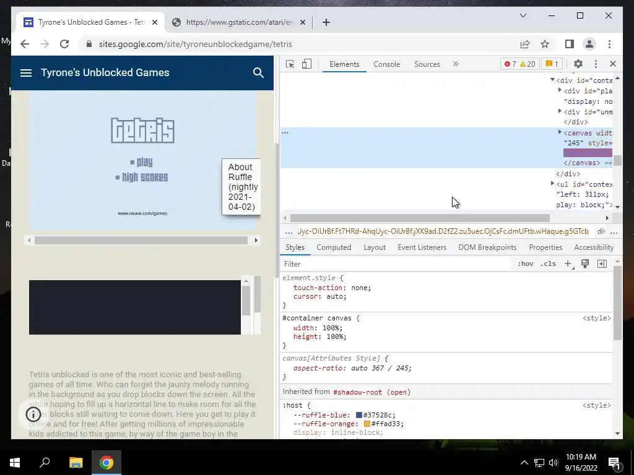The width and height of the screenshot is (634, 475).
Task: Click the issues counter badge
Action: coord(552,64)
